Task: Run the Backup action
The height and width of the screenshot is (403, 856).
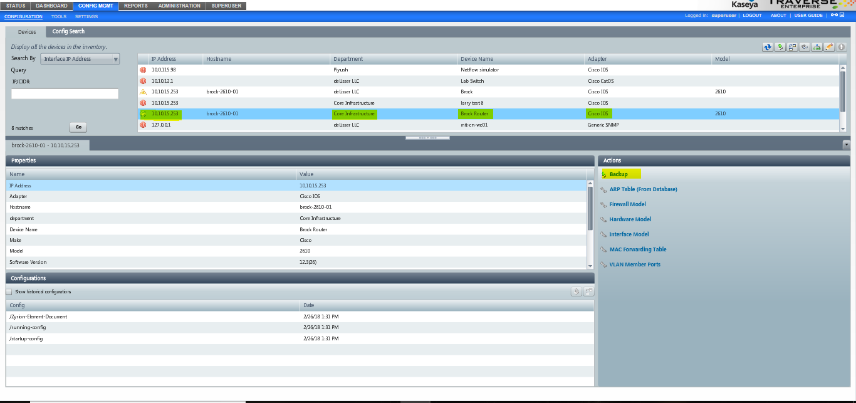Action: coord(619,174)
